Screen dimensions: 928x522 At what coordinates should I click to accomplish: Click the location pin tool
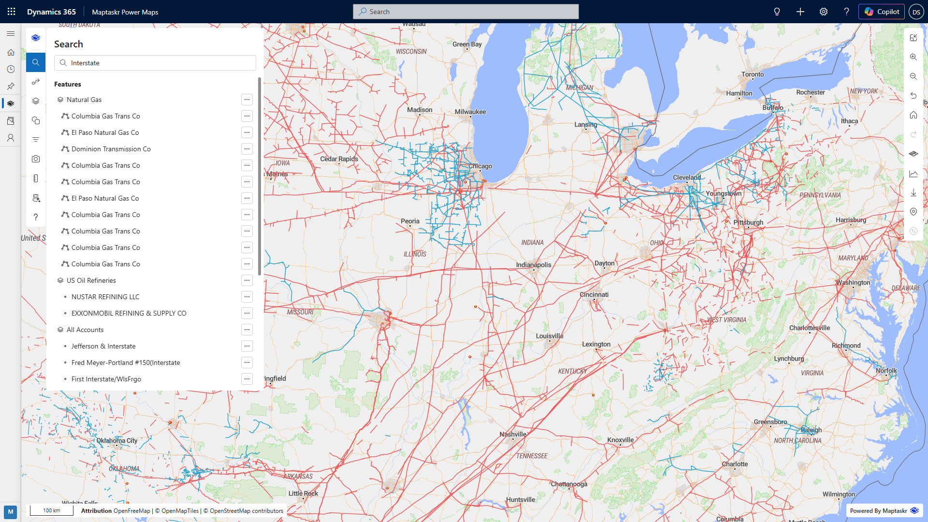point(913,212)
